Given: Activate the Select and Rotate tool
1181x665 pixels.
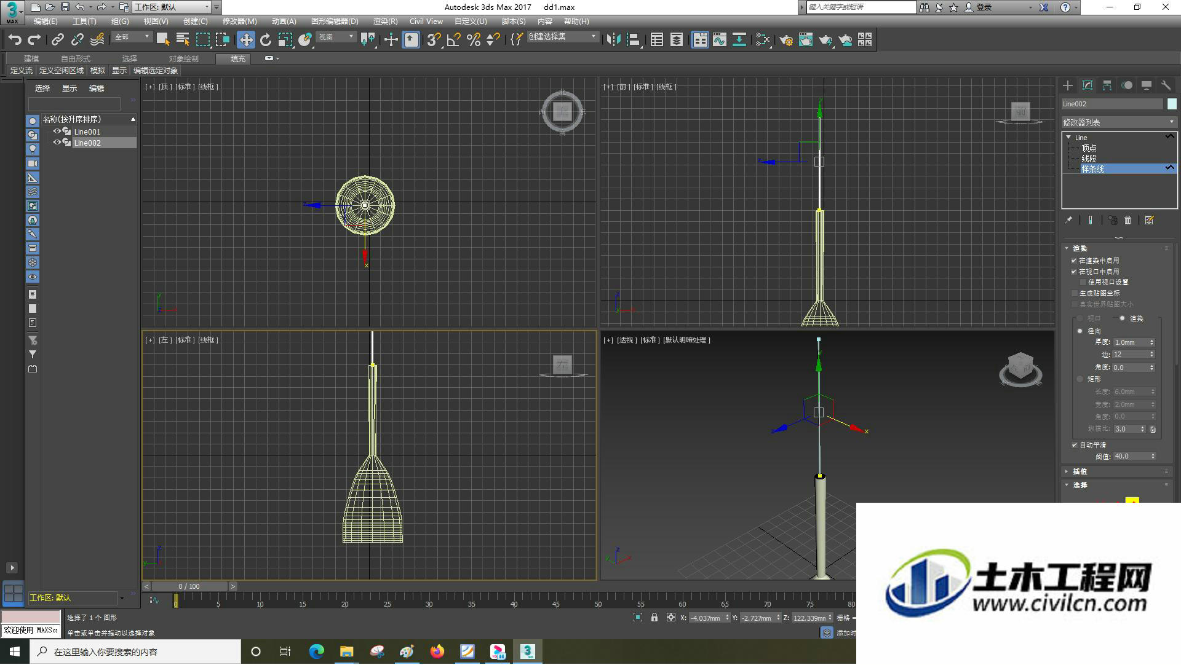Looking at the screenshot, I should 266,40.
